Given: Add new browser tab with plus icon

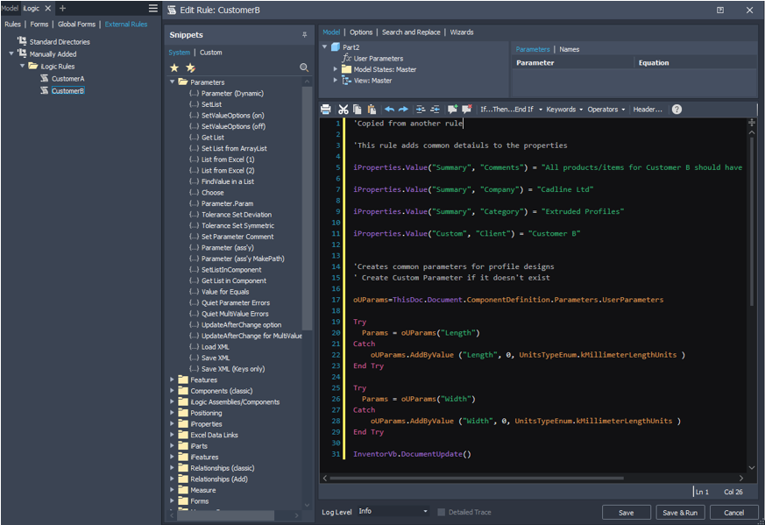Looking at the screenshot, I should 62,8.
